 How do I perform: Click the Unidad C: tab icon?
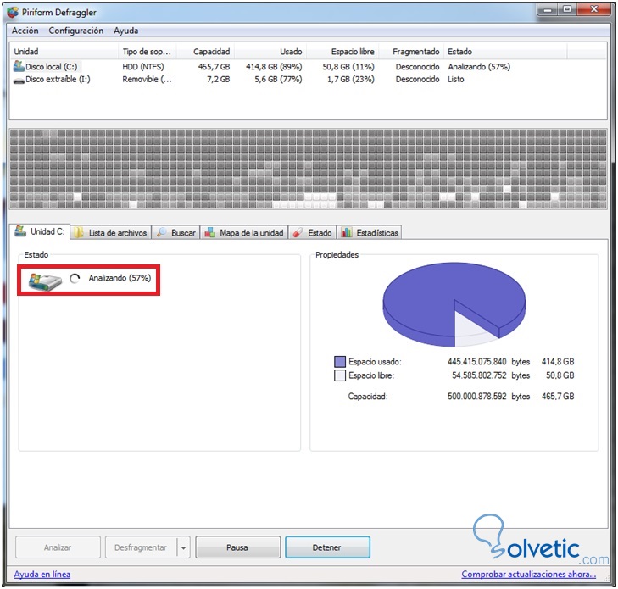[20, 231]
